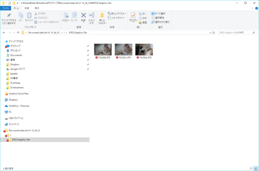Image resolution: width=259 pixels, height=171 pixels.
Task: Click 開く open in the ribbon
Action: pyautogui.click(x=143, y=13)
